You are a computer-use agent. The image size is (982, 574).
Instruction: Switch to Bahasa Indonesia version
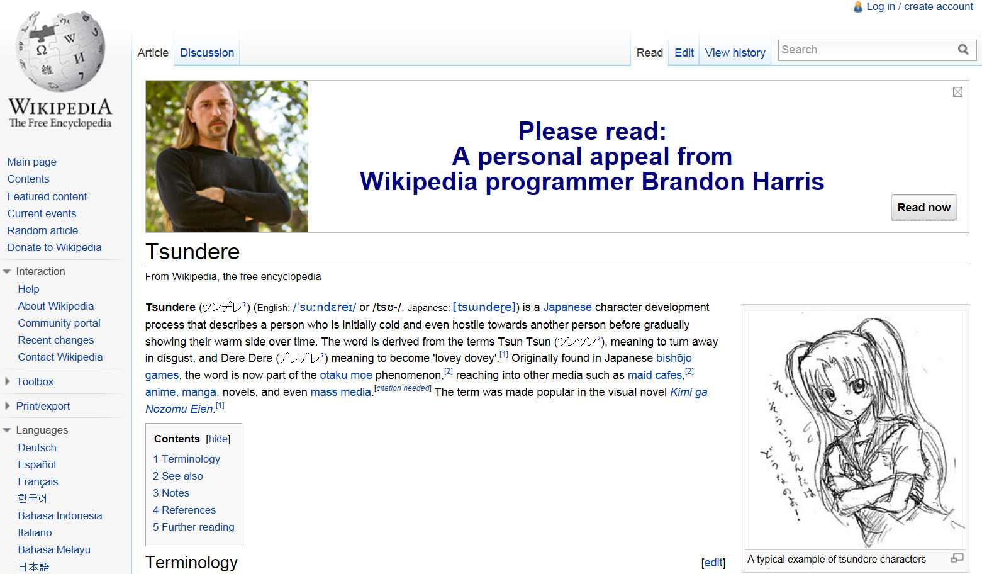point(60,515)
